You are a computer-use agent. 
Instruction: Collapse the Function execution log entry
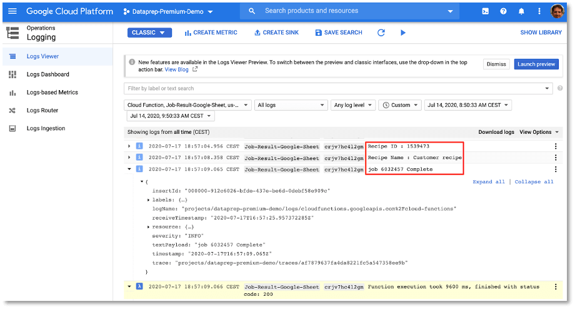click(129, 286)
